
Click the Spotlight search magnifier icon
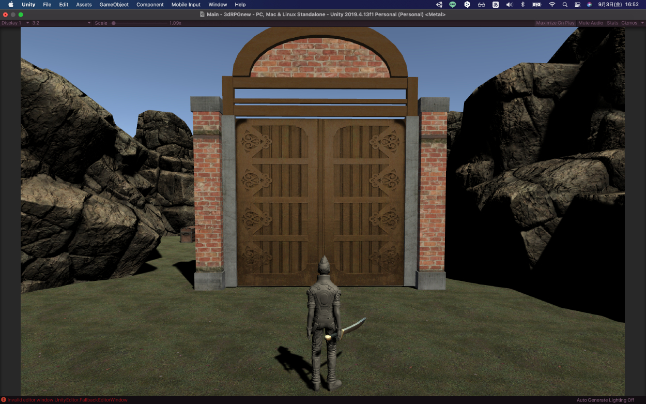(564, 5)
